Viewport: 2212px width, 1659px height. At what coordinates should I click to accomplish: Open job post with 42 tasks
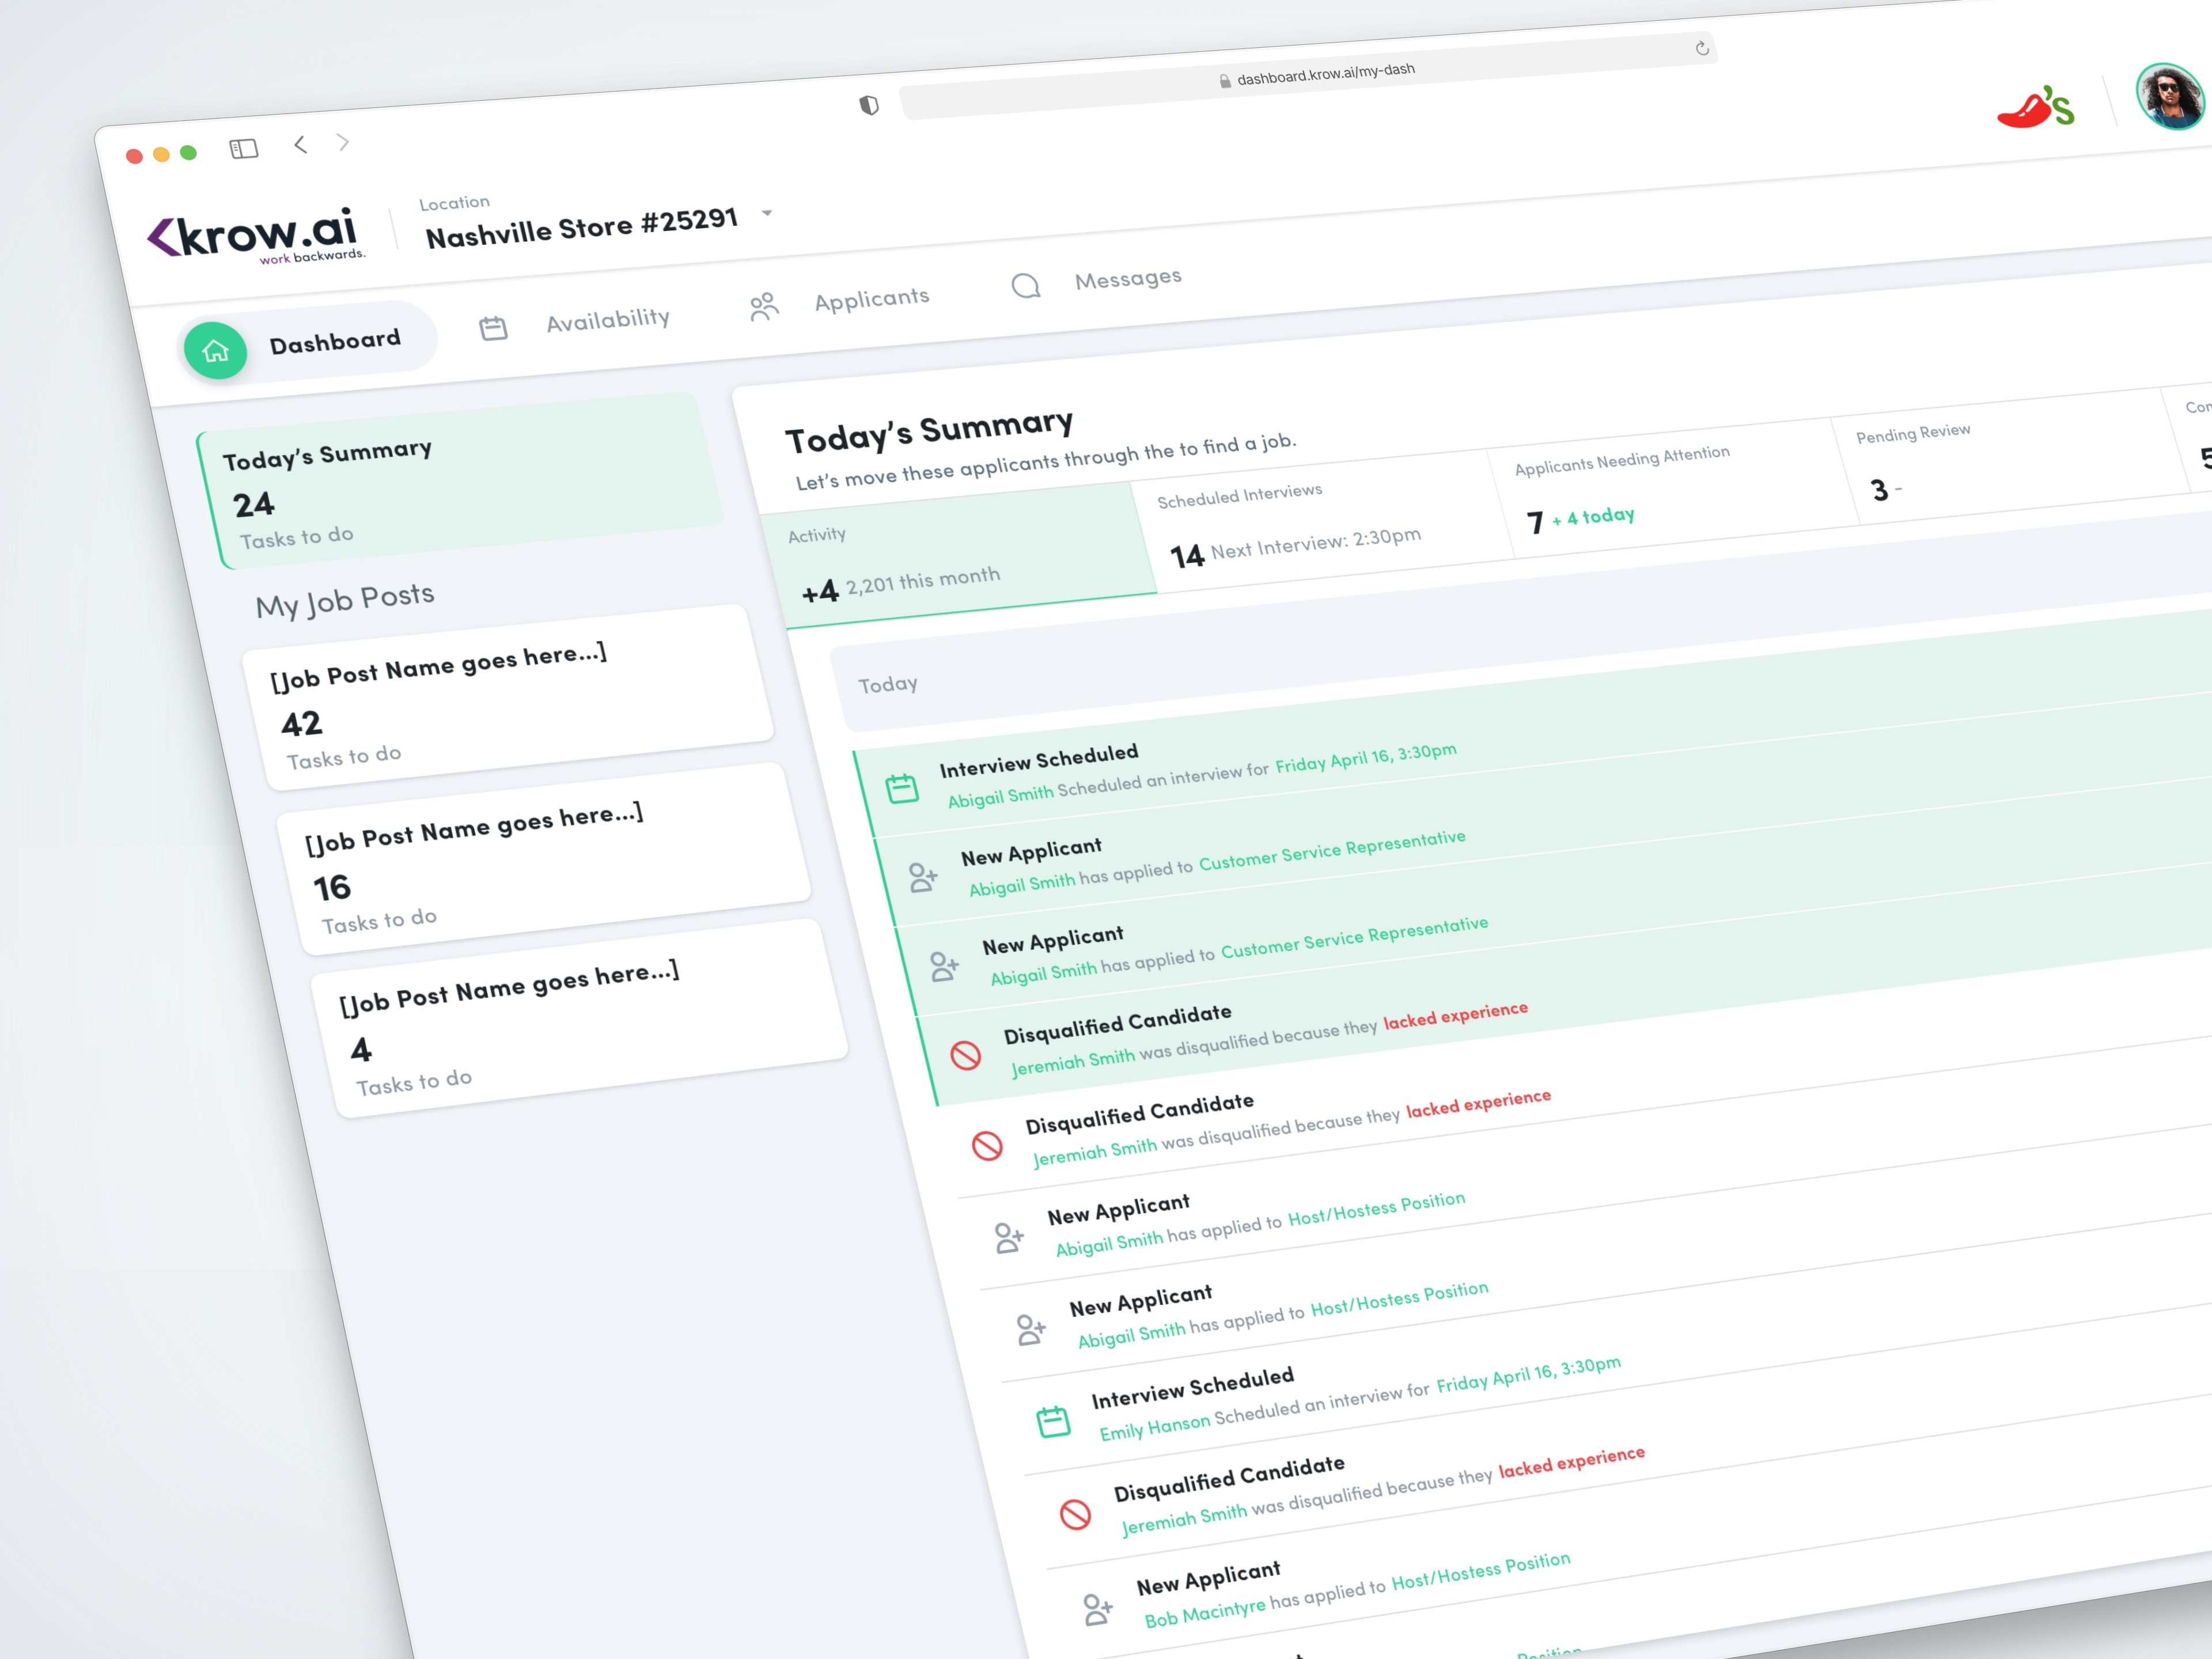(x=508, y=696)
